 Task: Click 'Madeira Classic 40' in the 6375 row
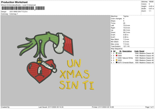coord(146,62)
